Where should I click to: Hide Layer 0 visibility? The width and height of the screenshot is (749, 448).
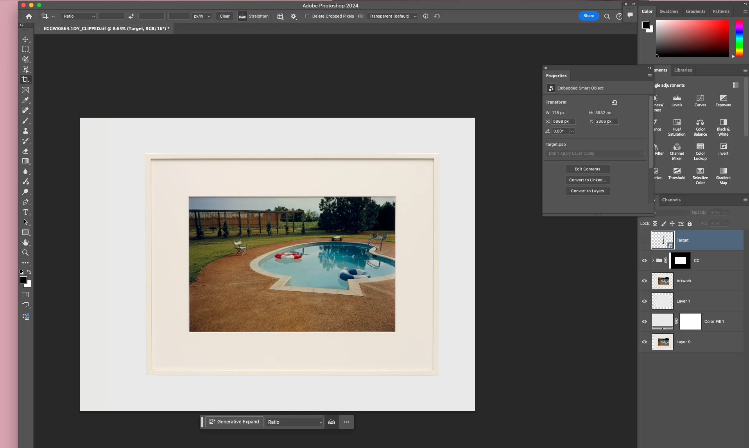(644, 342)
